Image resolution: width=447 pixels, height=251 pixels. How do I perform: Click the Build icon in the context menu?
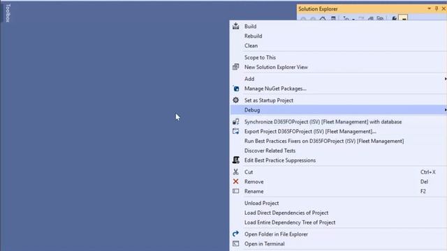coord(235,26)
